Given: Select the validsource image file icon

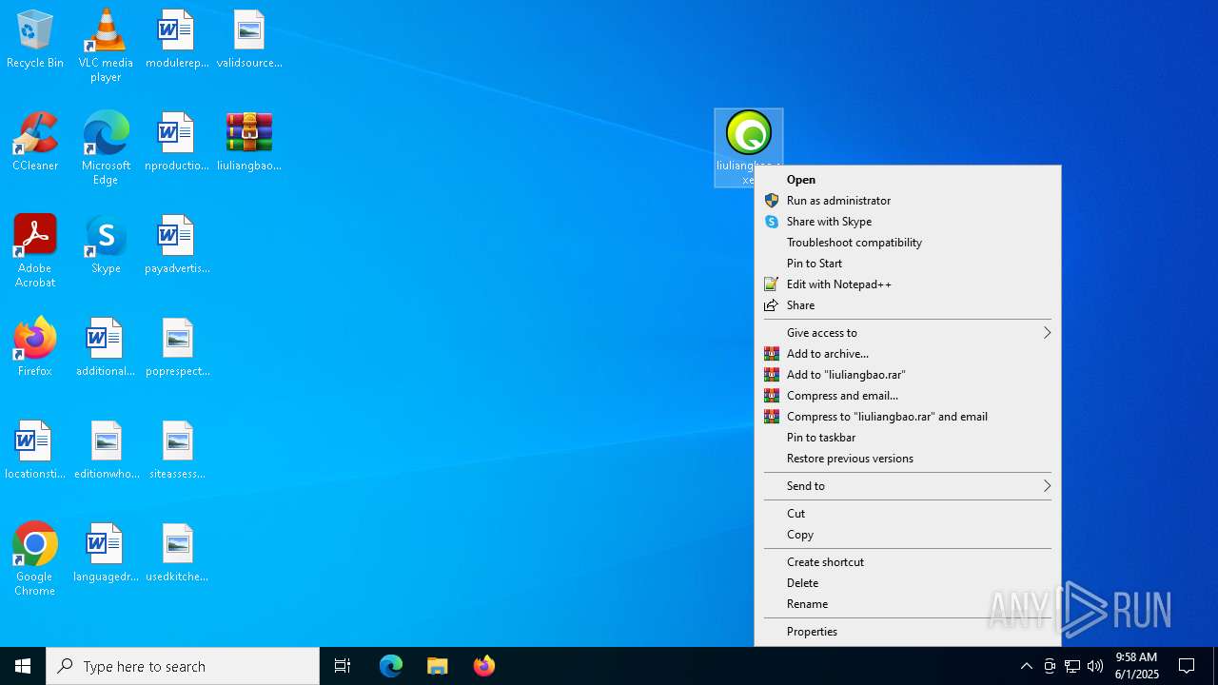Looking at the screenshot, I should click(x=249, y=40).
